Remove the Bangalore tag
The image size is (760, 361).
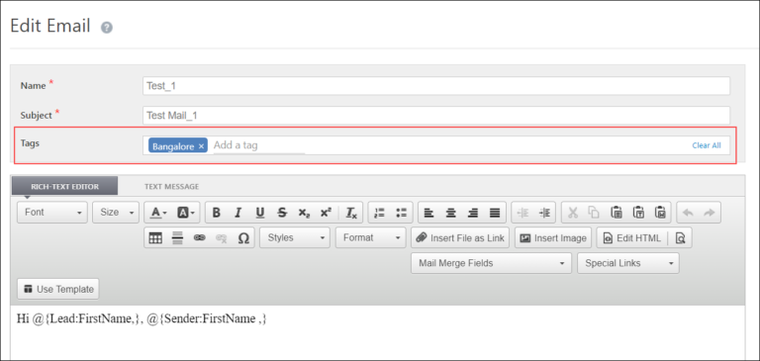[201, 146]
